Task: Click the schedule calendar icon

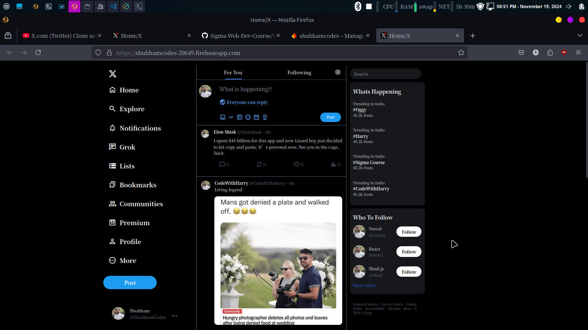Action: tap(257, 117)
